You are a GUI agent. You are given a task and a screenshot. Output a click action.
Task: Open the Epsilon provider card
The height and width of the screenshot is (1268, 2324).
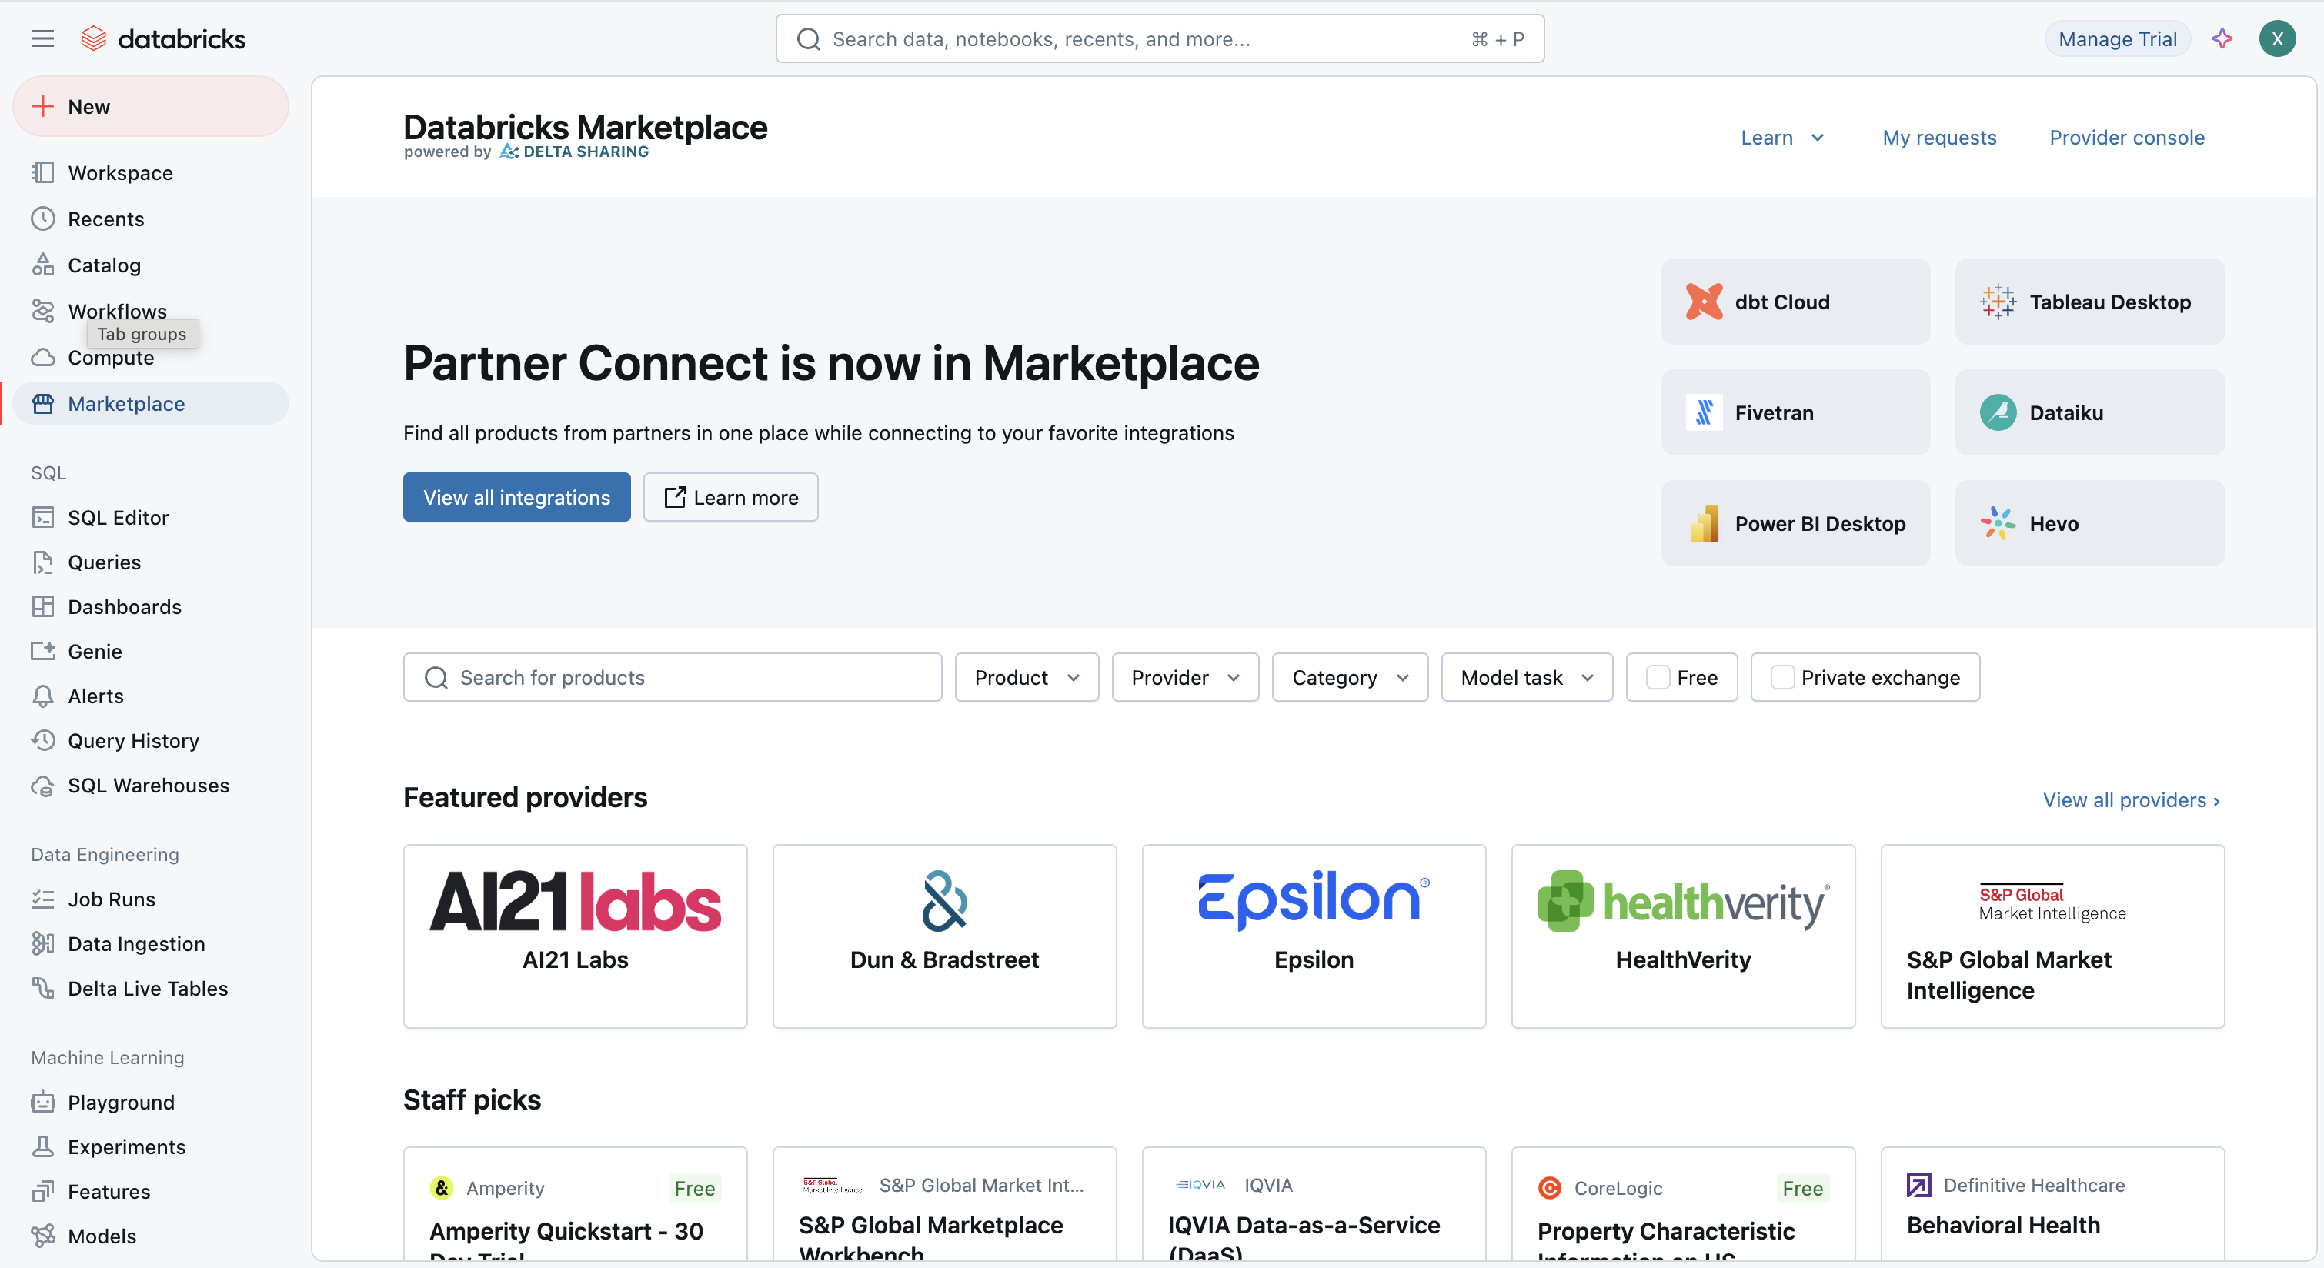[x=1314, y=936]
